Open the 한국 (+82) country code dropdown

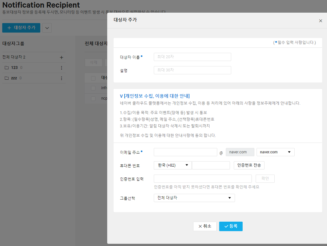[x=173, y=165]
